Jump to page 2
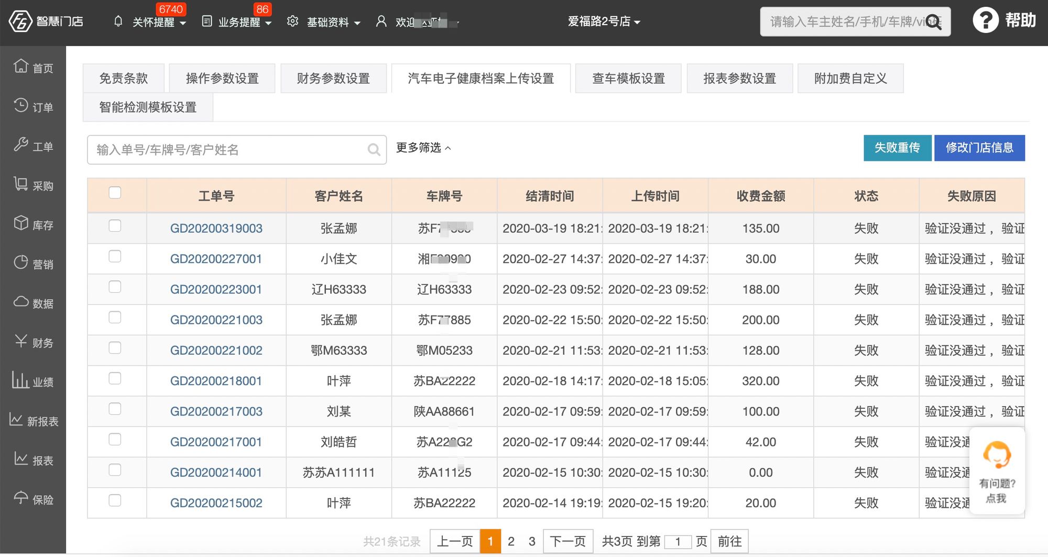The width and height of the screenshot is (1048, 557). click(511, 541)
